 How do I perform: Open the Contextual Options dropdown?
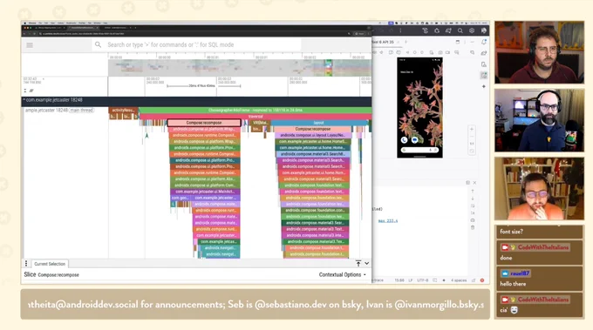342,275
